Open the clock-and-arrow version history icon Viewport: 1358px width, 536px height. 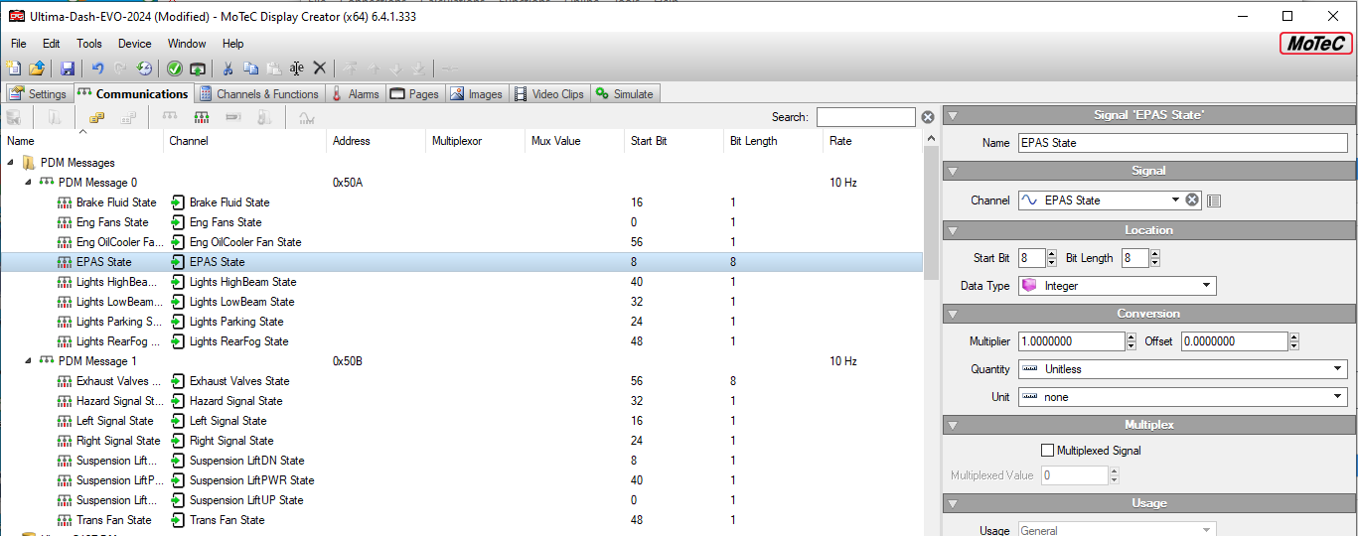point(144,68)
